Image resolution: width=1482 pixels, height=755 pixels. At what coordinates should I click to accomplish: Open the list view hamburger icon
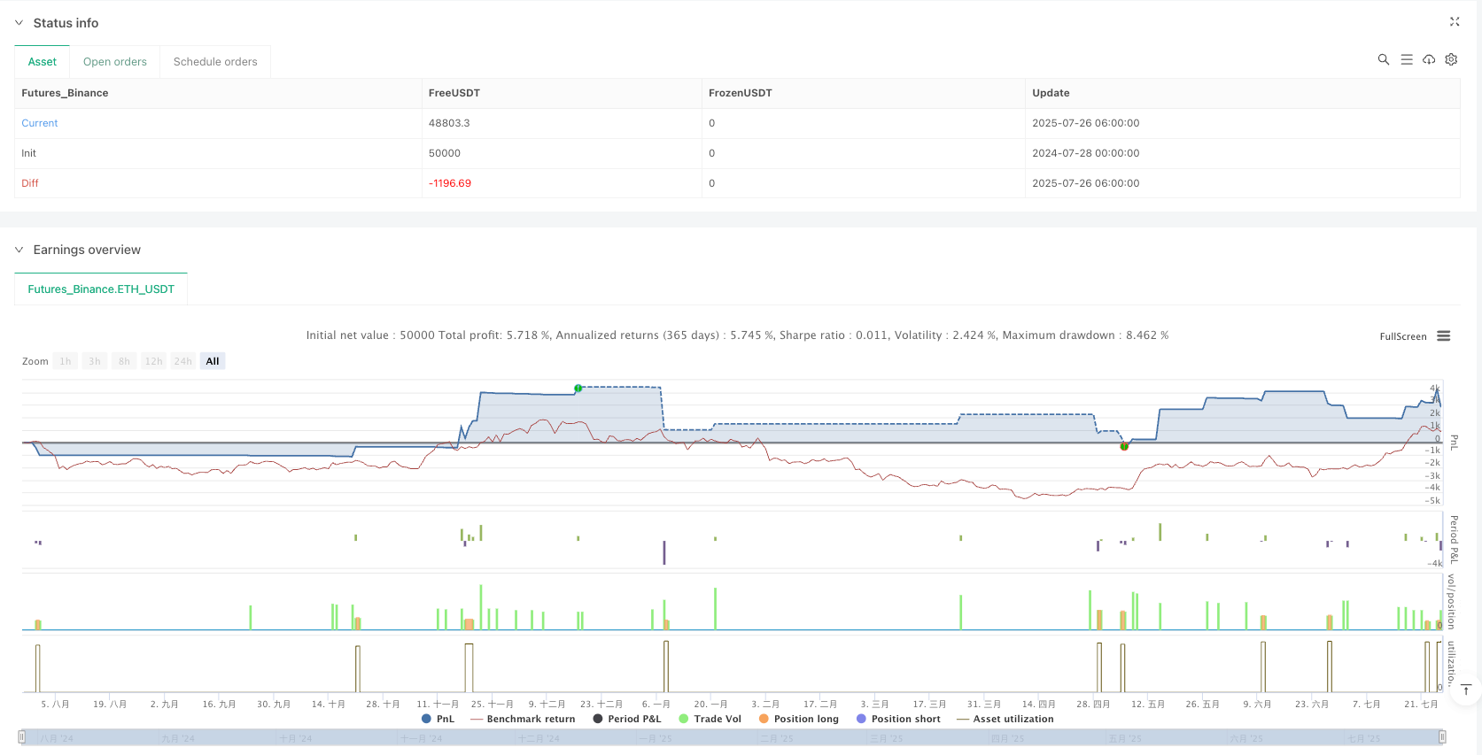point(1406,59)
